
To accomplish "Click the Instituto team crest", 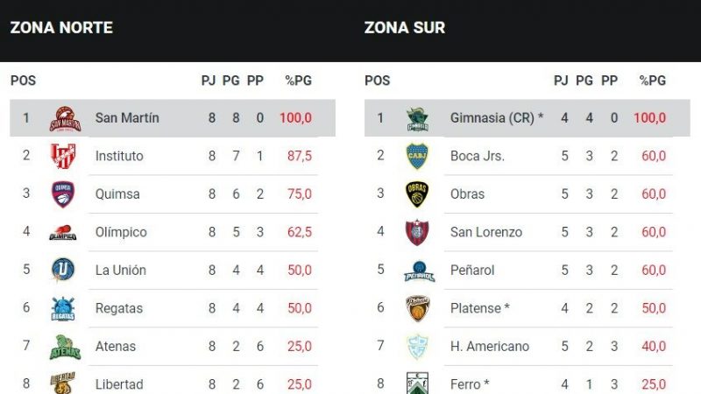I will [63, 156].
